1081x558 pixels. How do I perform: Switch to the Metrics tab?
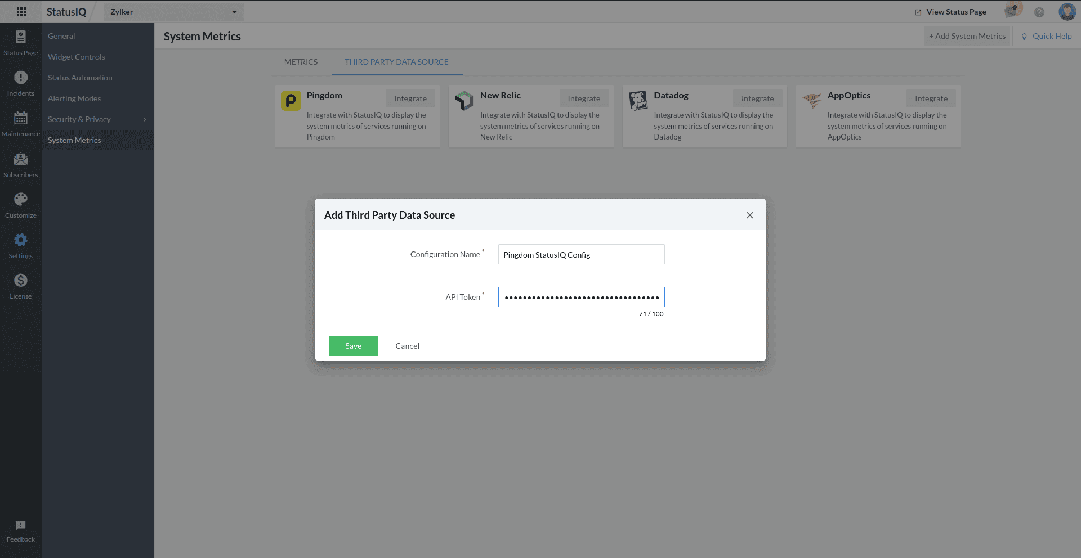click(301, 62)
